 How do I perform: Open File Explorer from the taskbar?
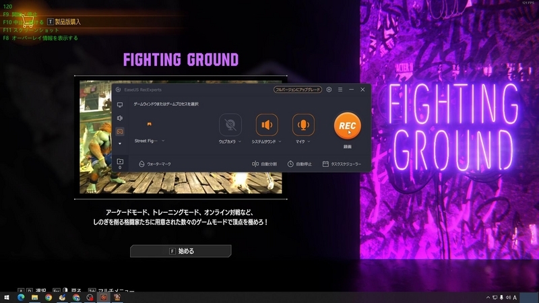pos(35,298)
